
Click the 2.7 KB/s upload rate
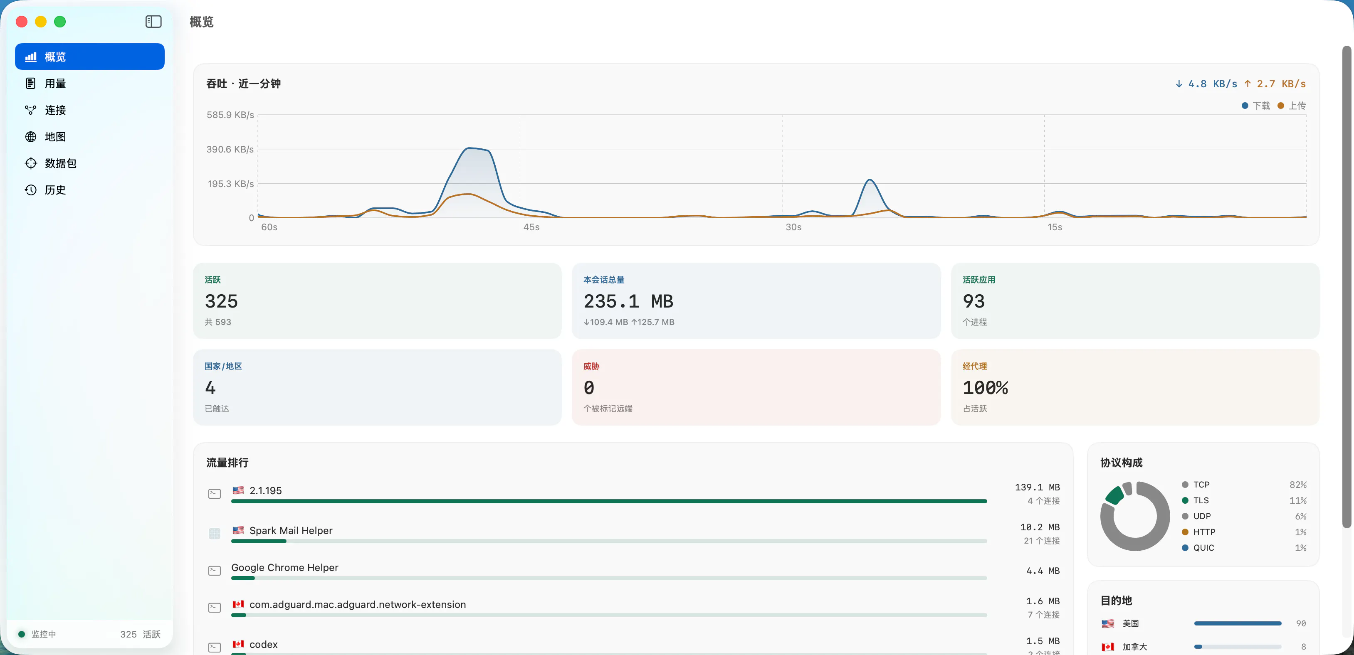(x=1274, y=84)
